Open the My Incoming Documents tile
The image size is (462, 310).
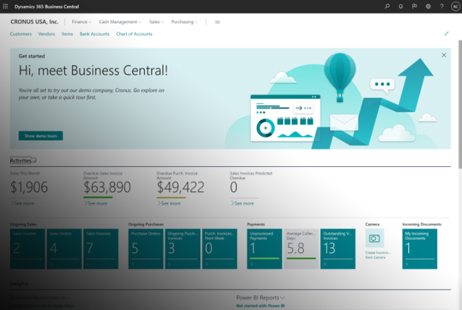coord(420,249)
